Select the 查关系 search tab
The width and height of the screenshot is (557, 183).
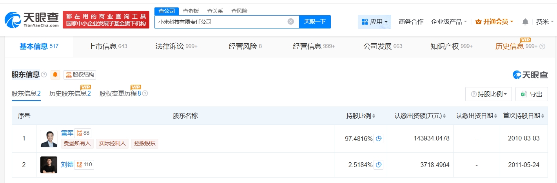point(215,11)
